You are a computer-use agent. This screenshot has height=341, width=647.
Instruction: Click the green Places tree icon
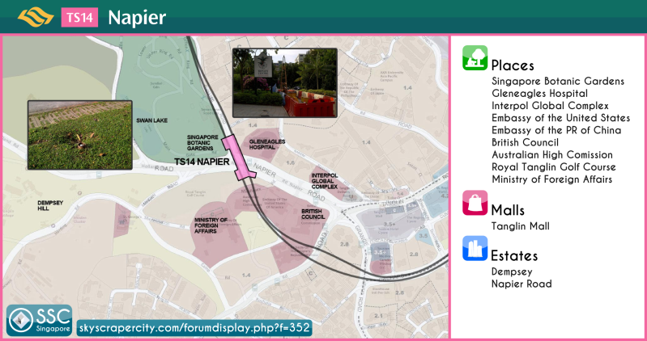pos(474,58)
